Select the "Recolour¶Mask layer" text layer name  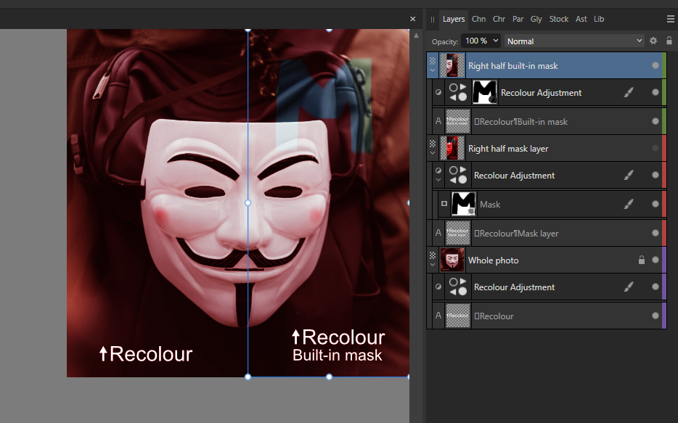(x=516, y=234)
